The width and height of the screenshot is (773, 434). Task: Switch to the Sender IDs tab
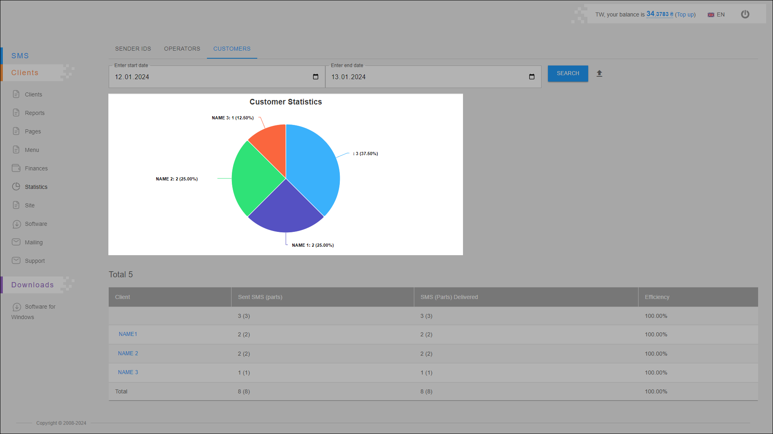coord(133,49)
